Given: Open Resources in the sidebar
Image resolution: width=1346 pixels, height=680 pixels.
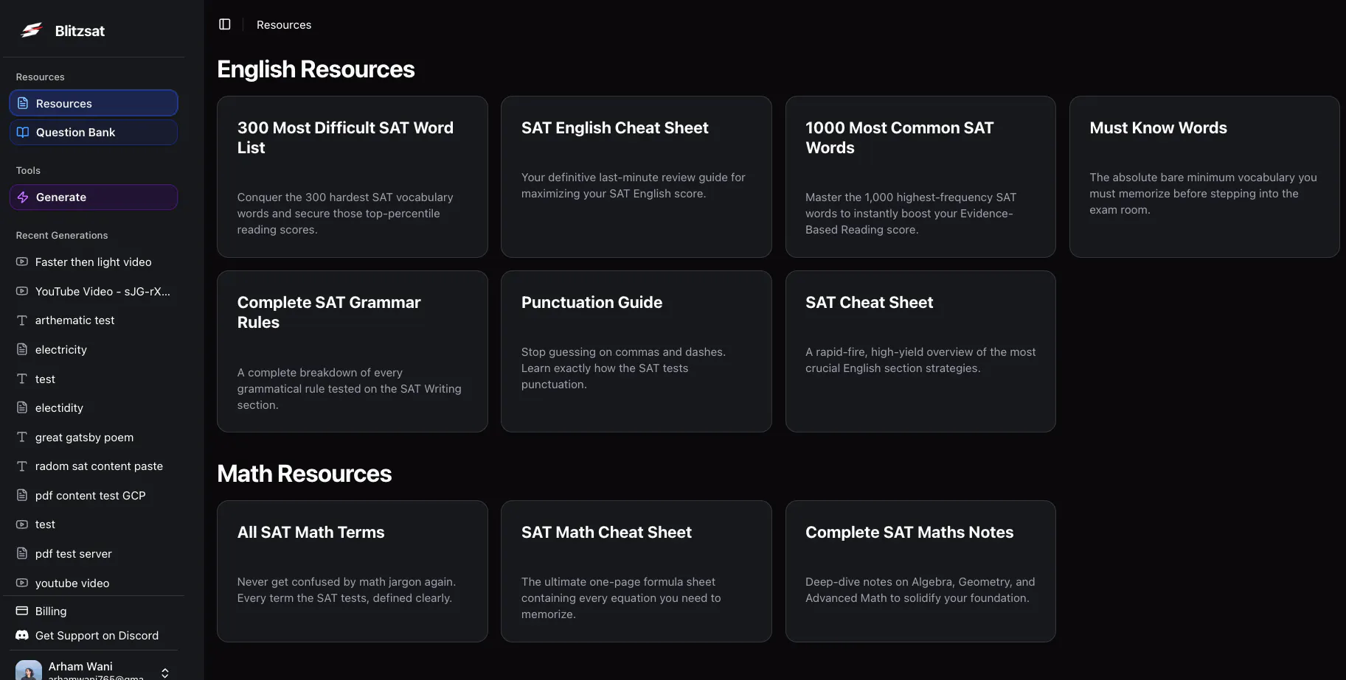Looking at the screenshot, I should tap(94, 103).
